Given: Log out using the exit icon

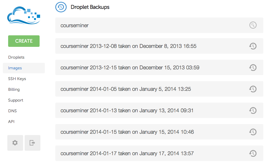Looking at the screenshot, I should tap(33, 143).
